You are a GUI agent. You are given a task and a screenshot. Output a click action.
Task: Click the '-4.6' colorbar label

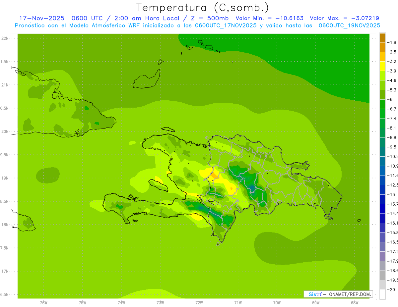tap(392, 80)
